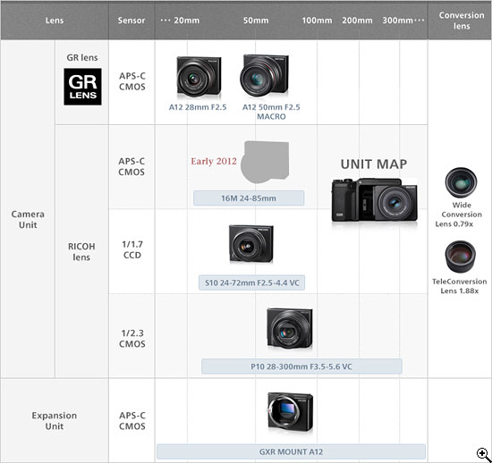Click the gray placeholder silhouette for Early 2012
Image resolution: width=492 pixels, height=463 pixels.
pyautogui.click(x=265, y=162)
